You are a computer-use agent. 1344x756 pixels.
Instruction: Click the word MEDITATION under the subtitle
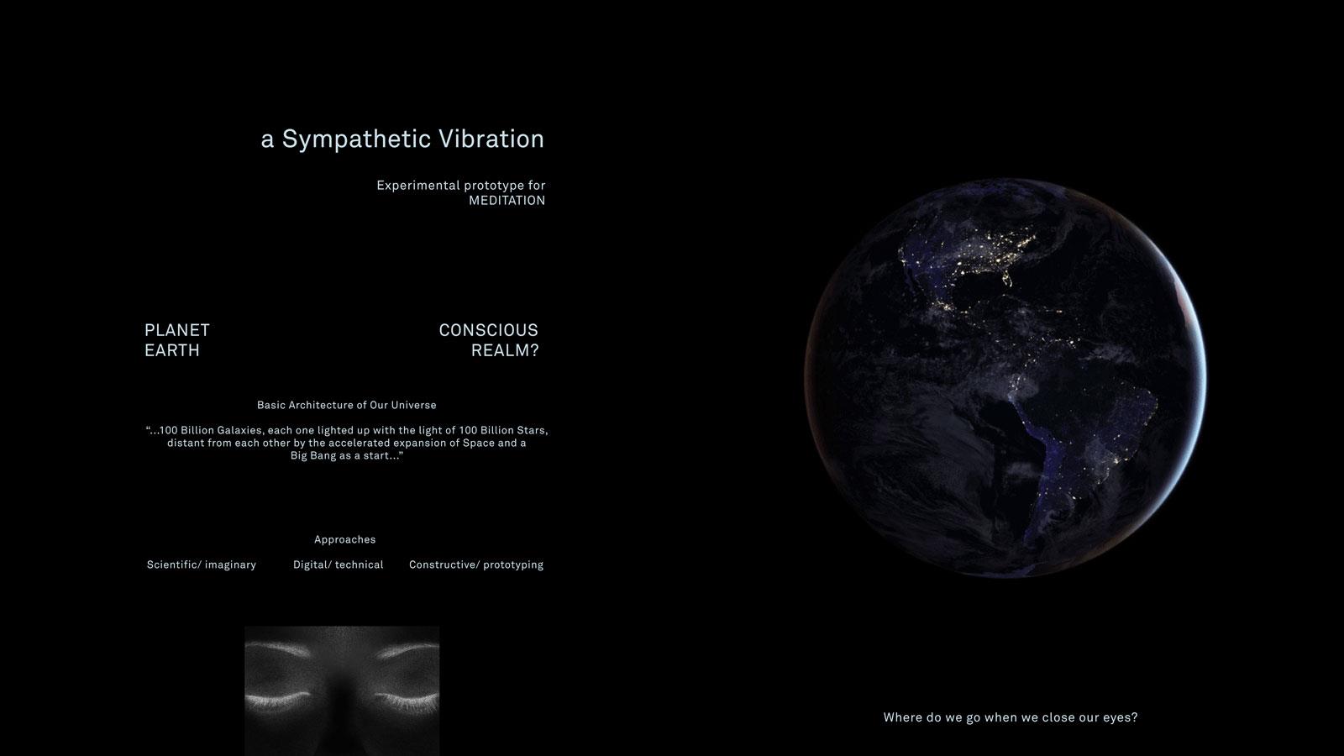[x=507, y=201]
